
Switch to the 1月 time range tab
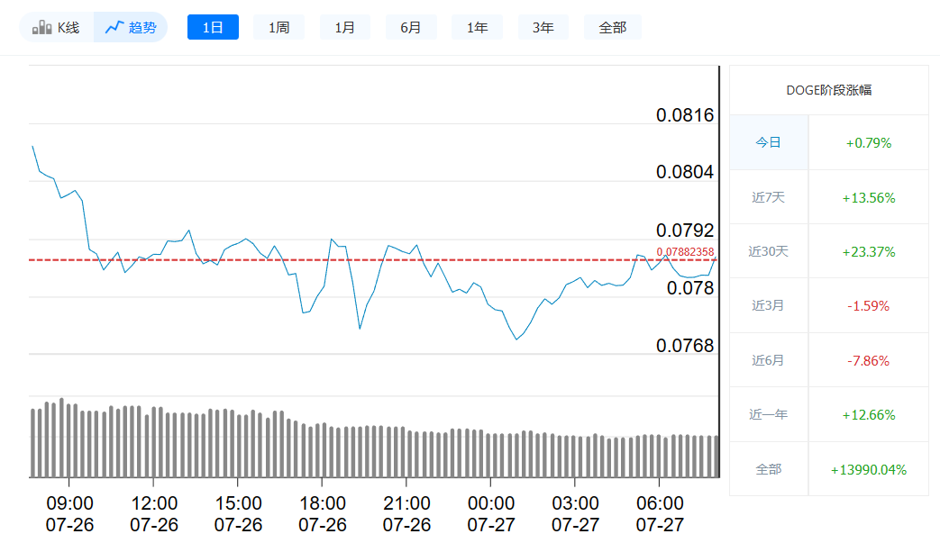coord(344,26)
